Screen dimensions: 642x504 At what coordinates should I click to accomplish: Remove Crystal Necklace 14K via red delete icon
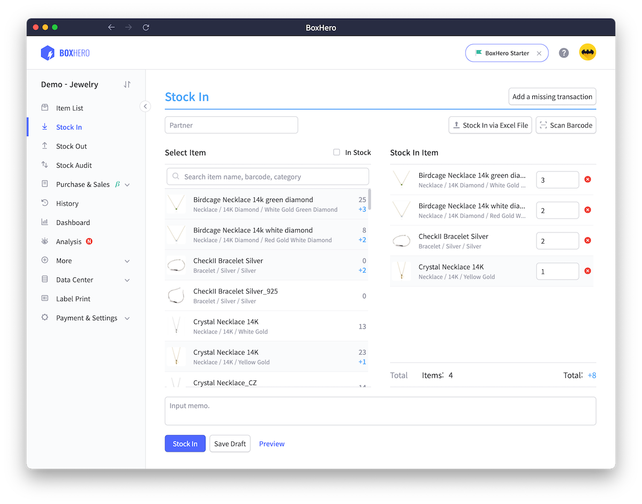(587, 271)
